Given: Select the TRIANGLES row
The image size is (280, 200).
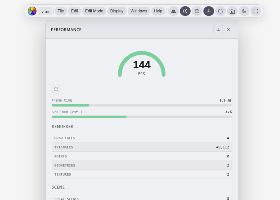Looking at the screenshot, I should [142, 147].
